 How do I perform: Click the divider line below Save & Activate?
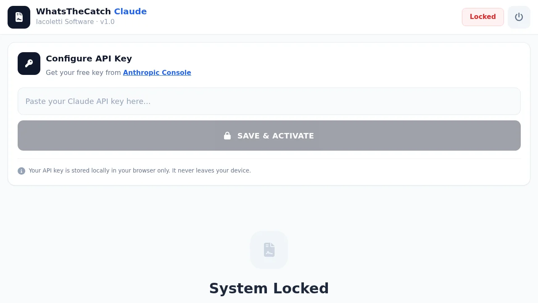click(269, 159)
